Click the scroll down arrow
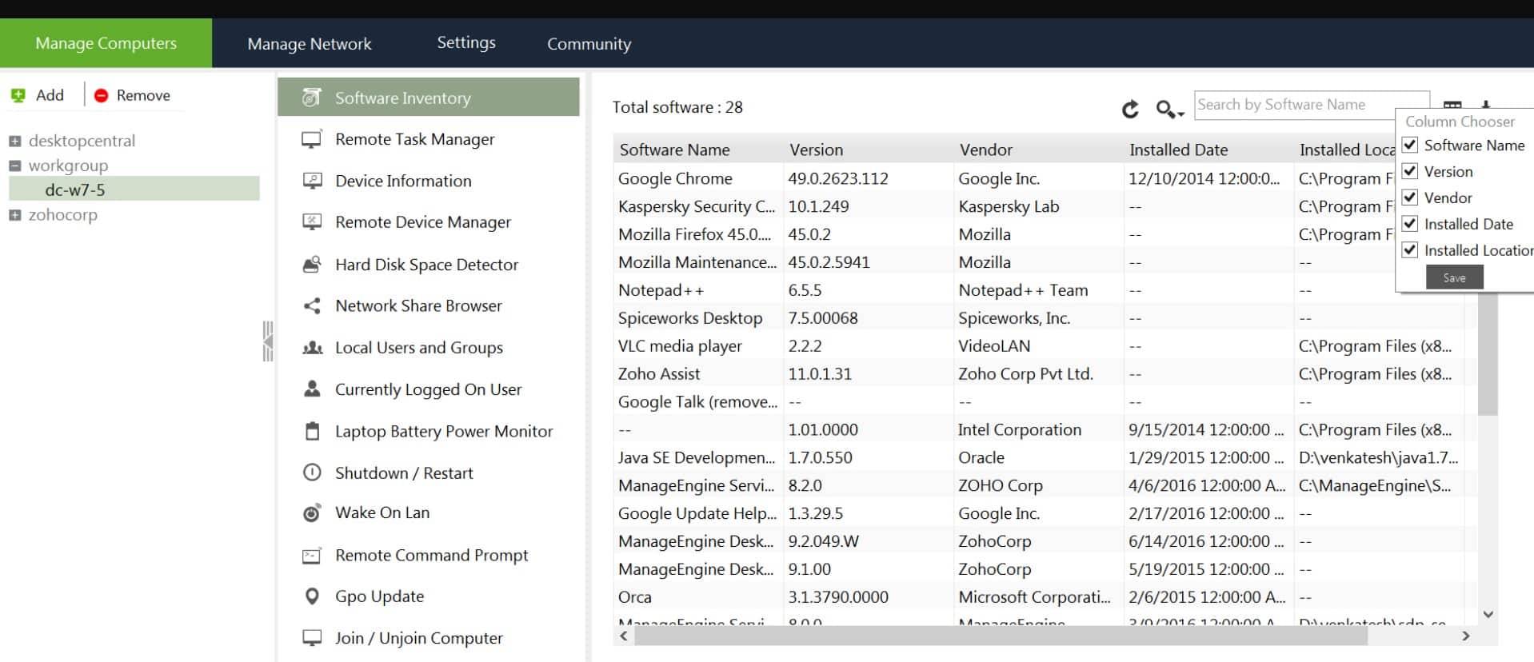Viewport: 1534px width, 662px height. pyautogui.click(x=1488, y=615)
